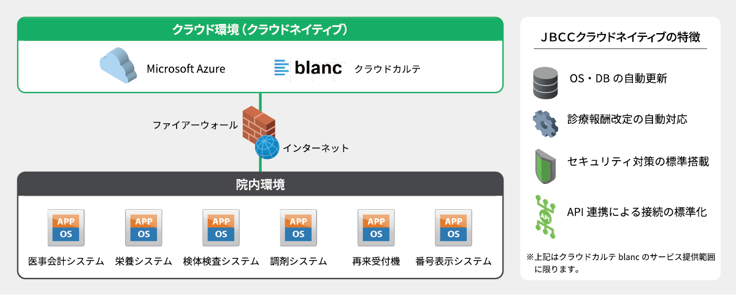Click the gear icon for 診療報酬改定

coord(545,123)
